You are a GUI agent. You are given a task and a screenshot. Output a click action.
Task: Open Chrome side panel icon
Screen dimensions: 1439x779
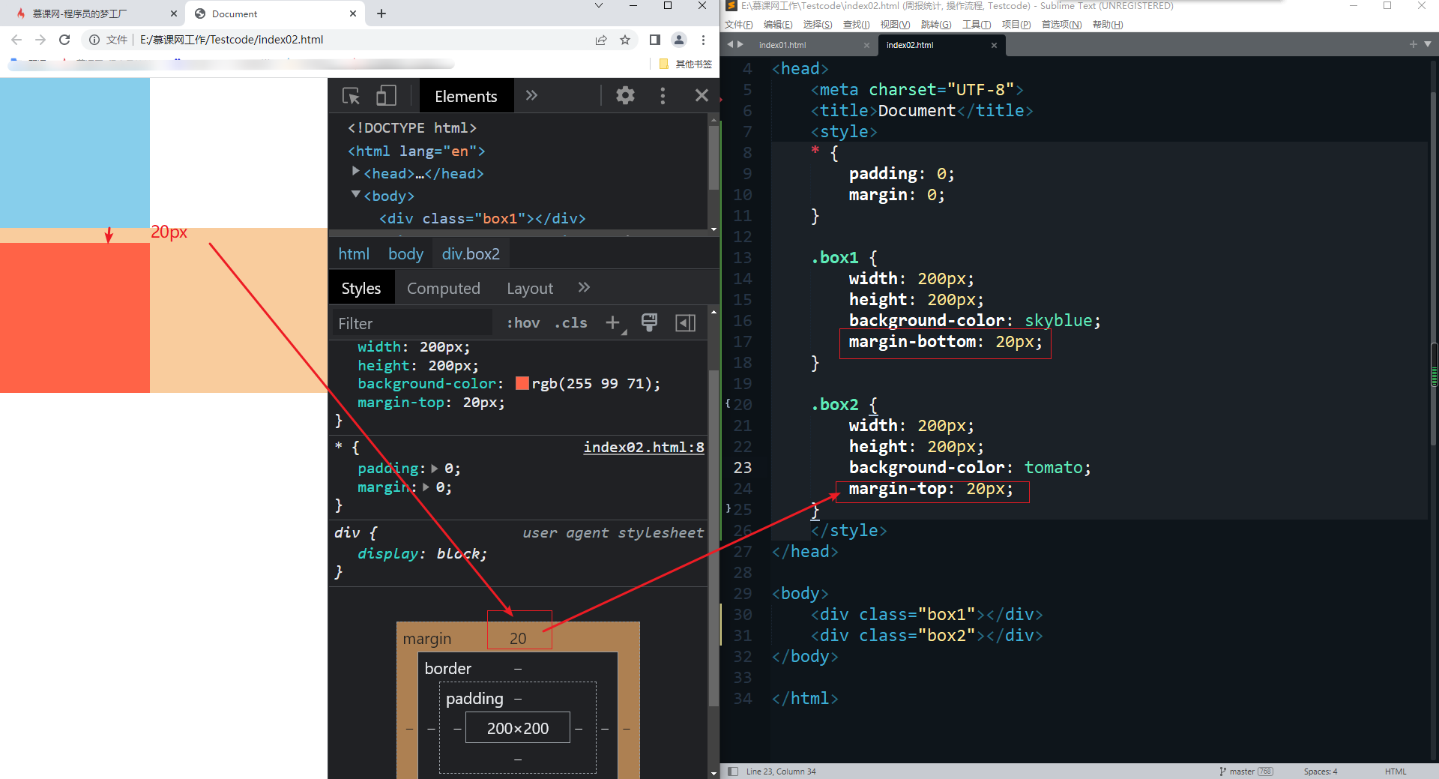point(655,40)
